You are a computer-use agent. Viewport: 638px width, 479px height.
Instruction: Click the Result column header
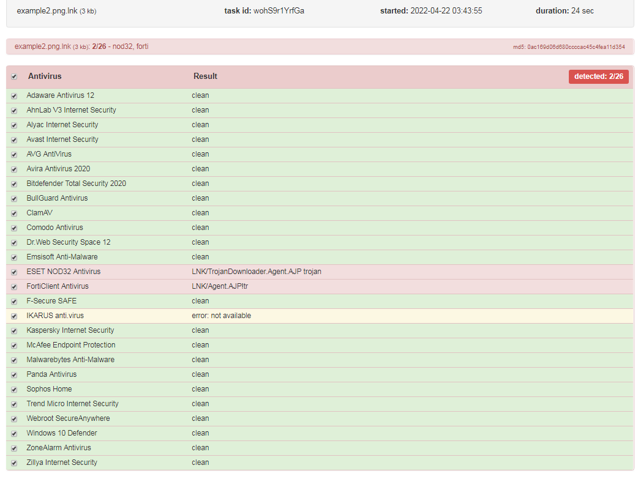205,76
